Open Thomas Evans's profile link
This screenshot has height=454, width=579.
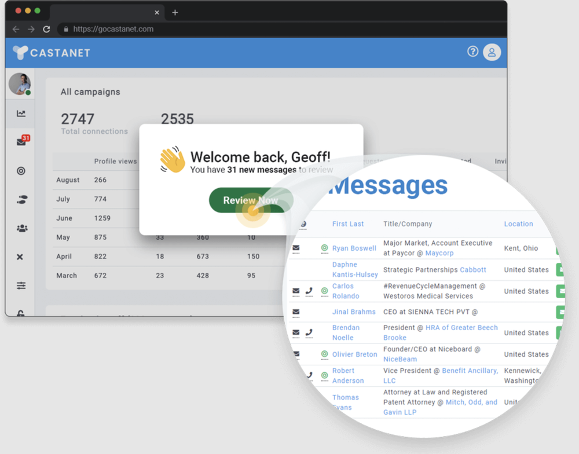point(345,402)
